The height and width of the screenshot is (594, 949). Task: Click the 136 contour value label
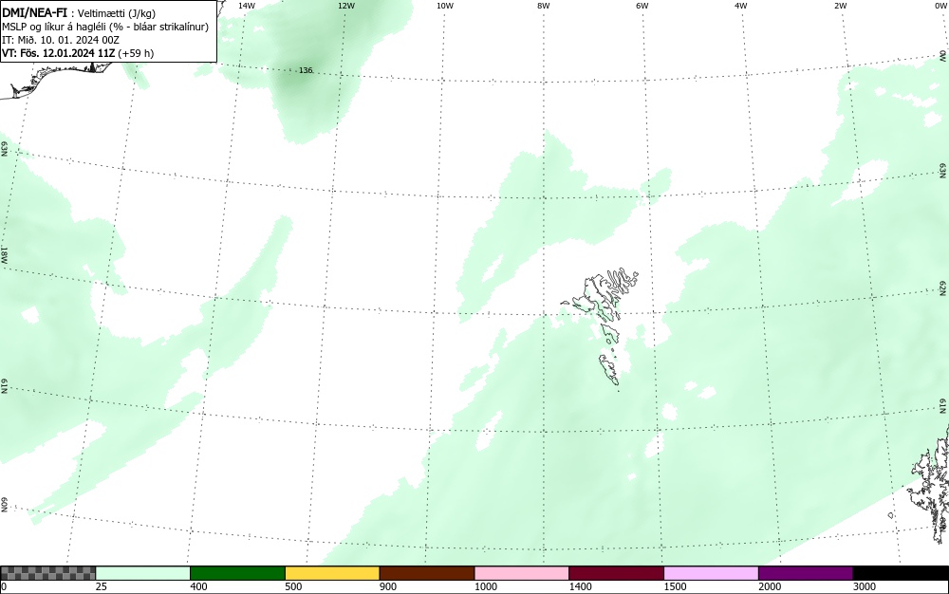306,70
